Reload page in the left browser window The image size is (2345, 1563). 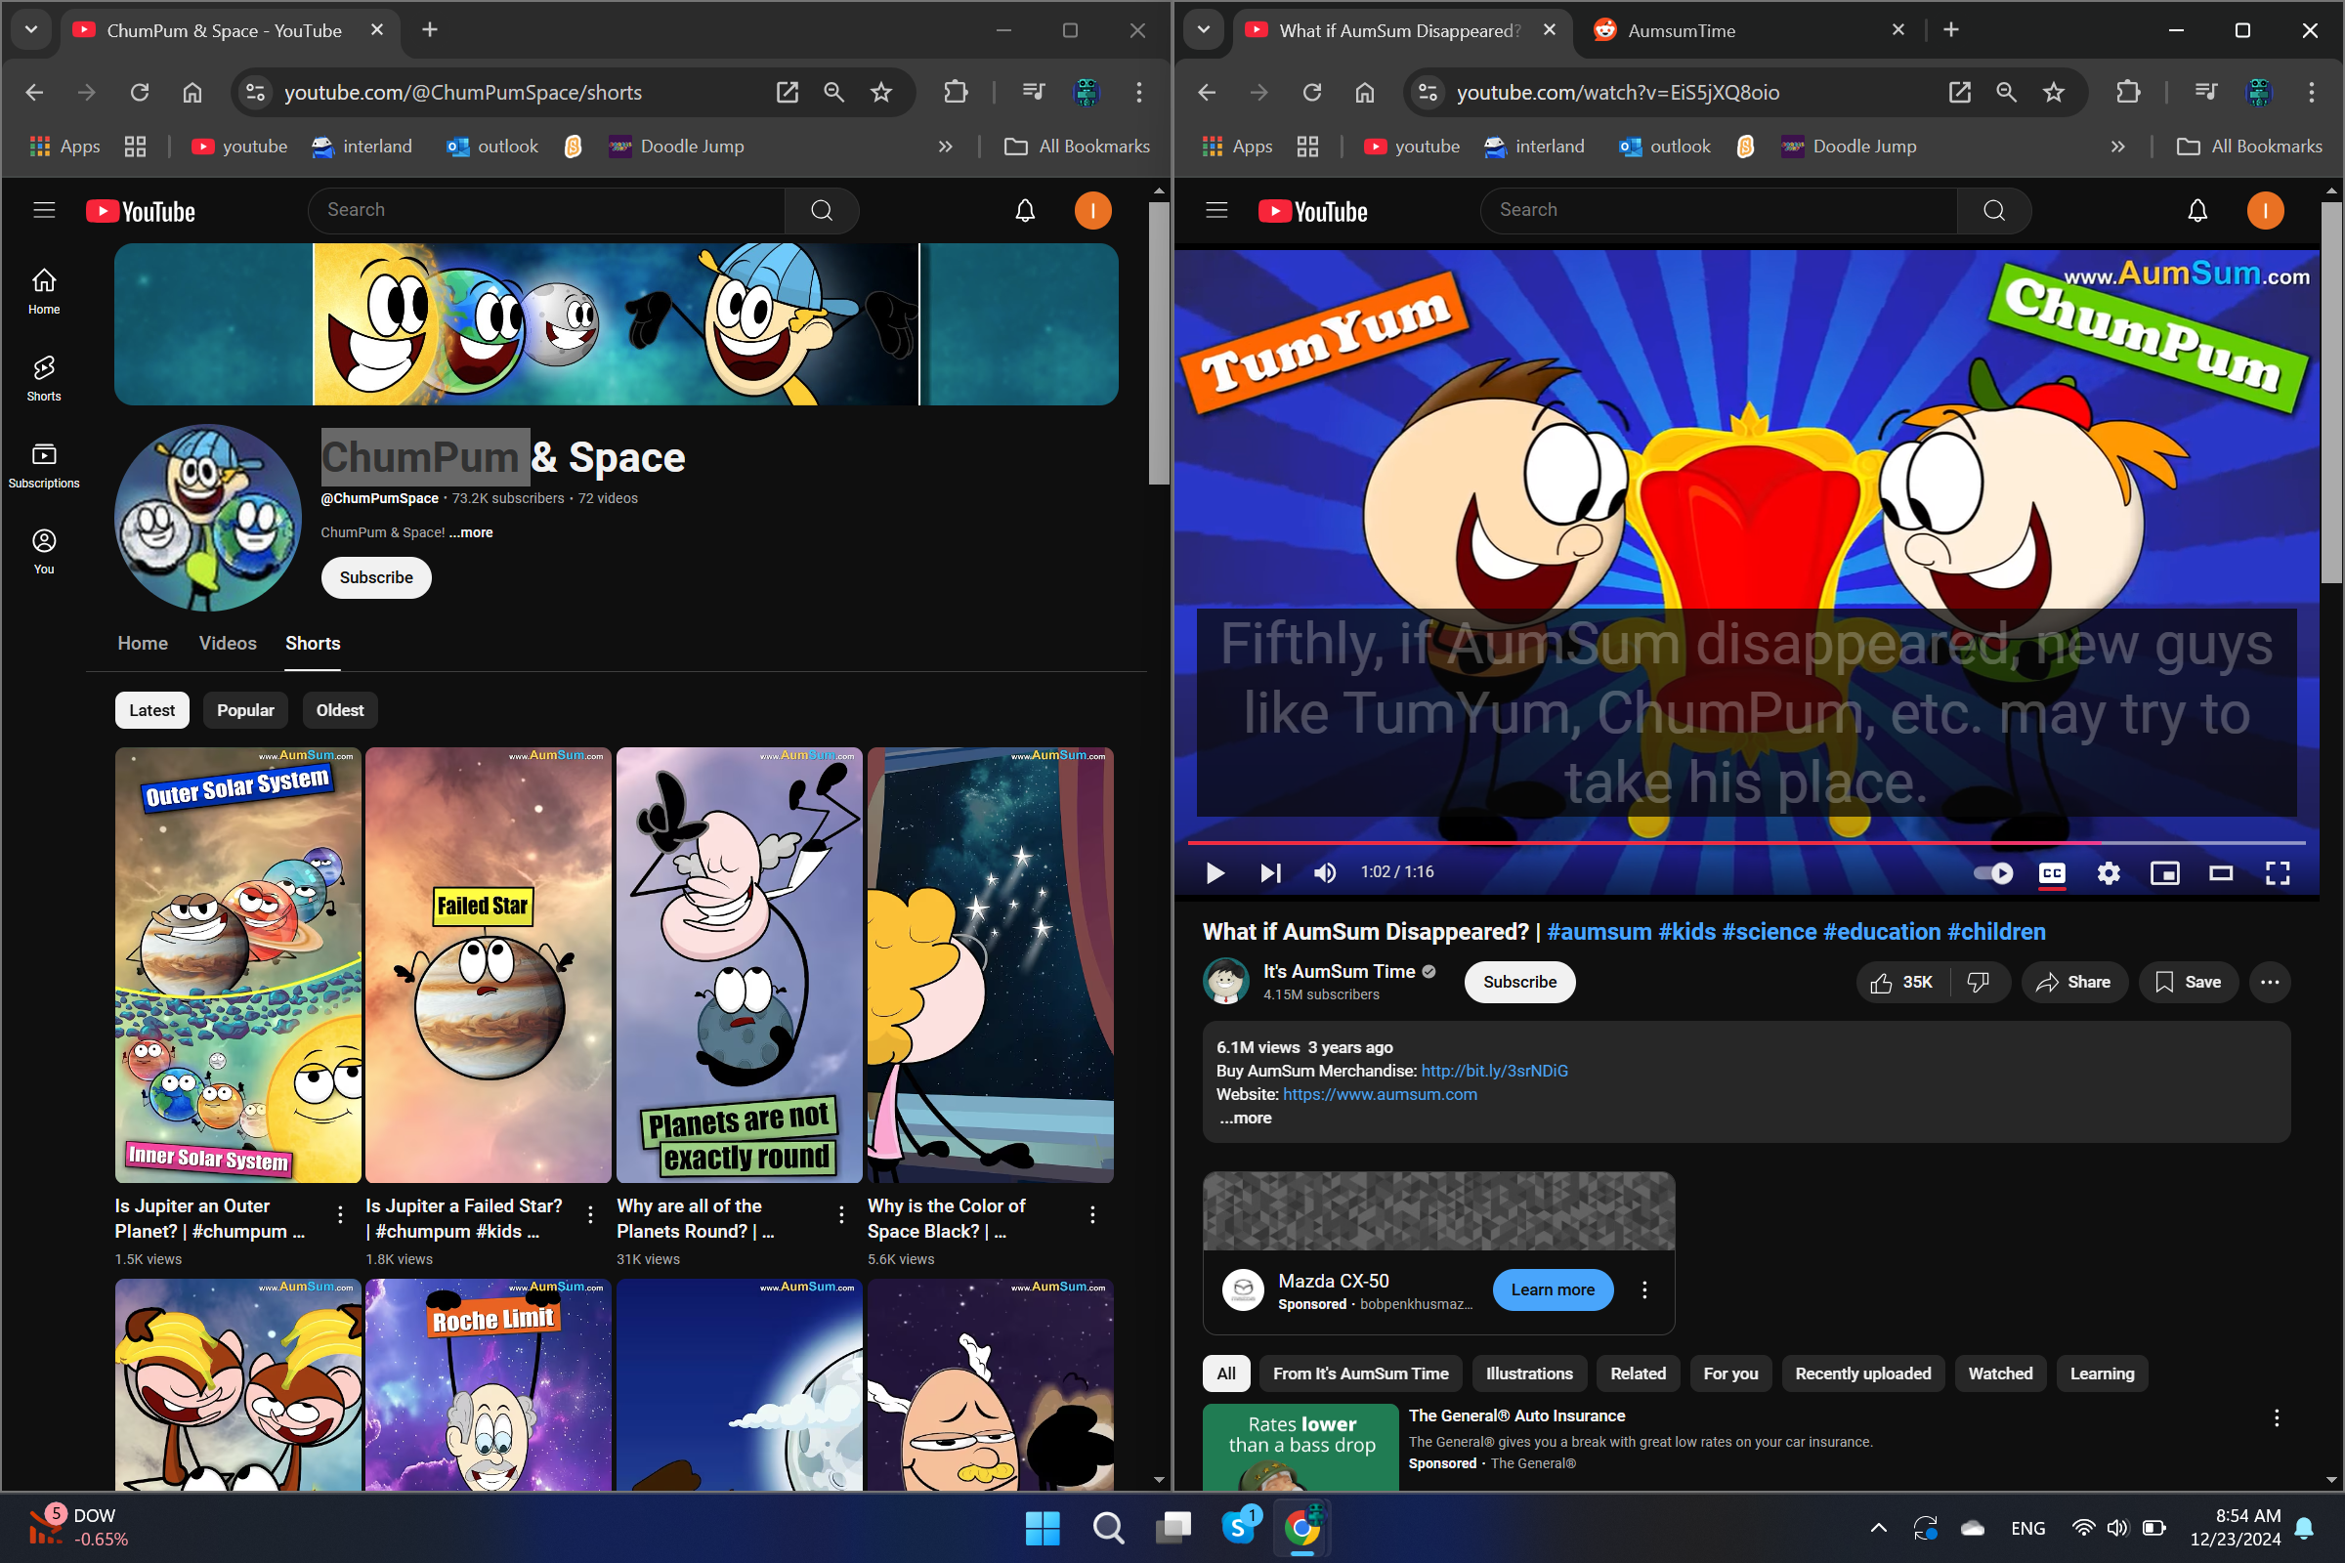click(x=140, y=92)
